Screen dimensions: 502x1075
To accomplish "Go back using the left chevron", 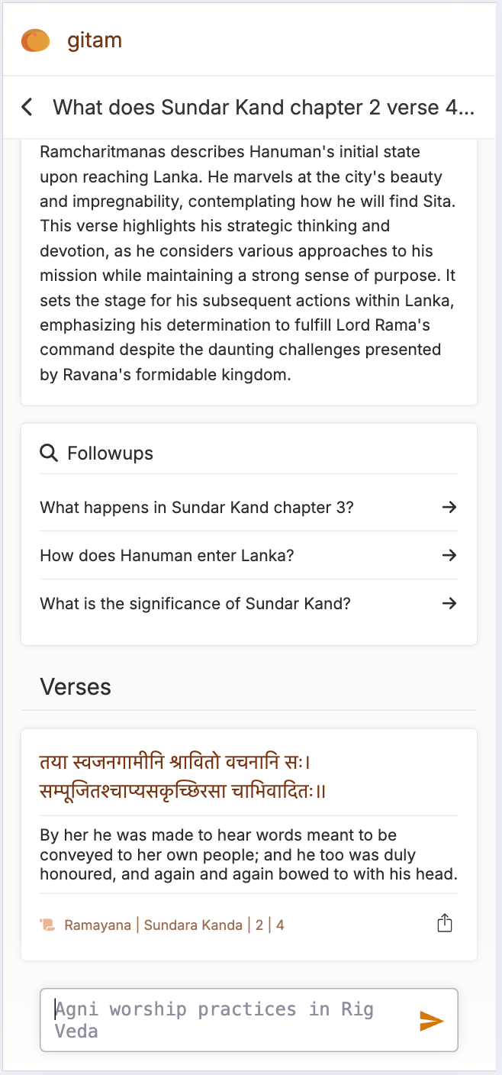I will pyautogui.click(x=27, y=107).
